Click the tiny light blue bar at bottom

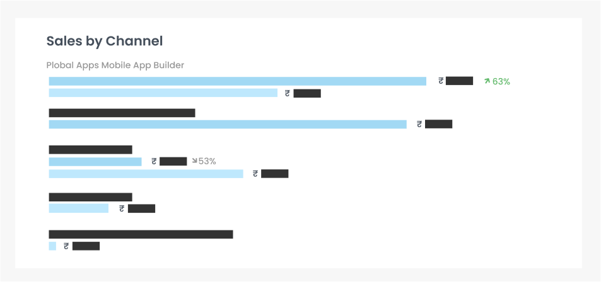(x=52, y=246)
